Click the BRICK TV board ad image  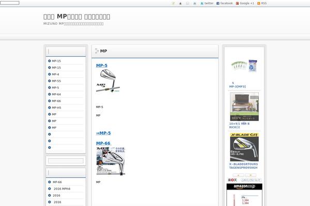[x=244, y=107]
